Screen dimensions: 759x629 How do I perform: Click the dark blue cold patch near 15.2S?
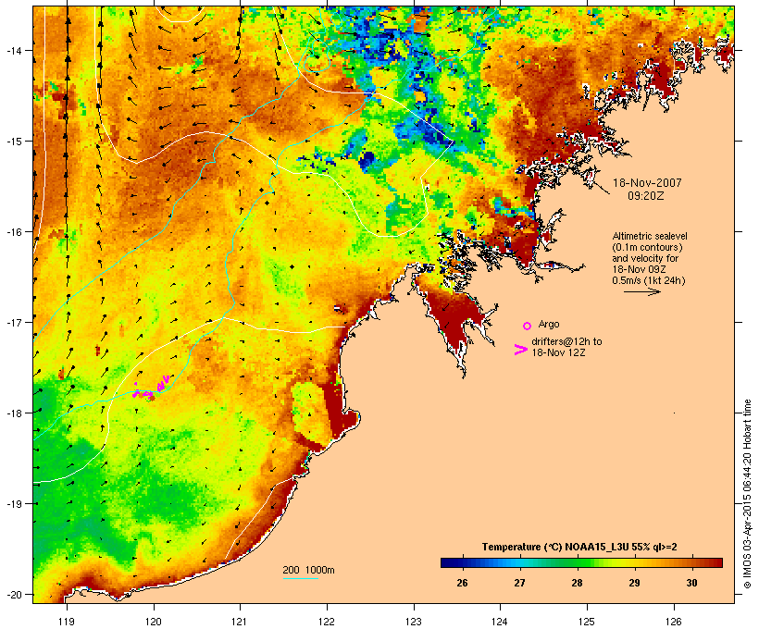coord(367,159)
